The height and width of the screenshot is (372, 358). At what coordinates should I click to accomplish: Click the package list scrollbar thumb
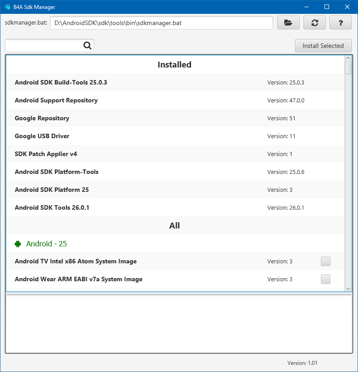(348, 68)
